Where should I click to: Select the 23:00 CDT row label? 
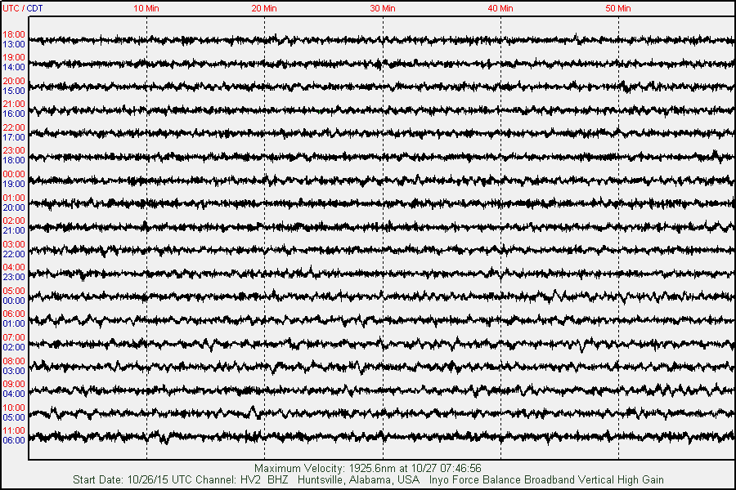tap(14, 277)
